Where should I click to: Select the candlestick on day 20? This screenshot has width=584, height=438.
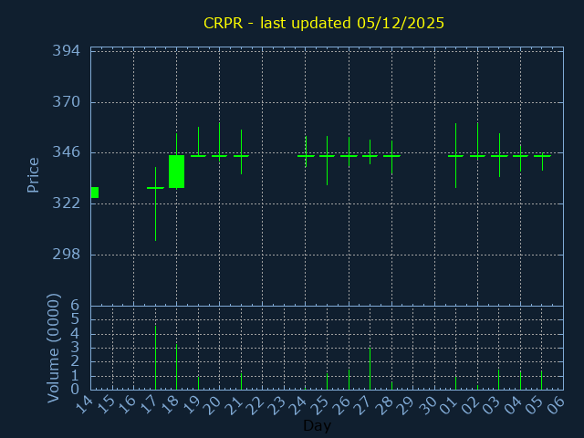[219, 142]
